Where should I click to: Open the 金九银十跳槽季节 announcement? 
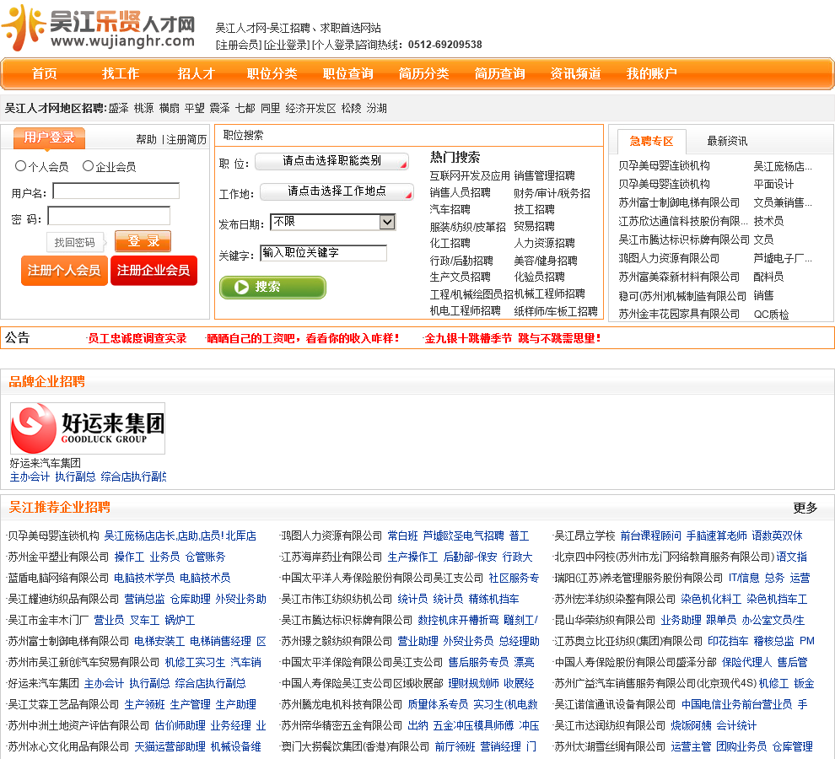pos(512,338)
